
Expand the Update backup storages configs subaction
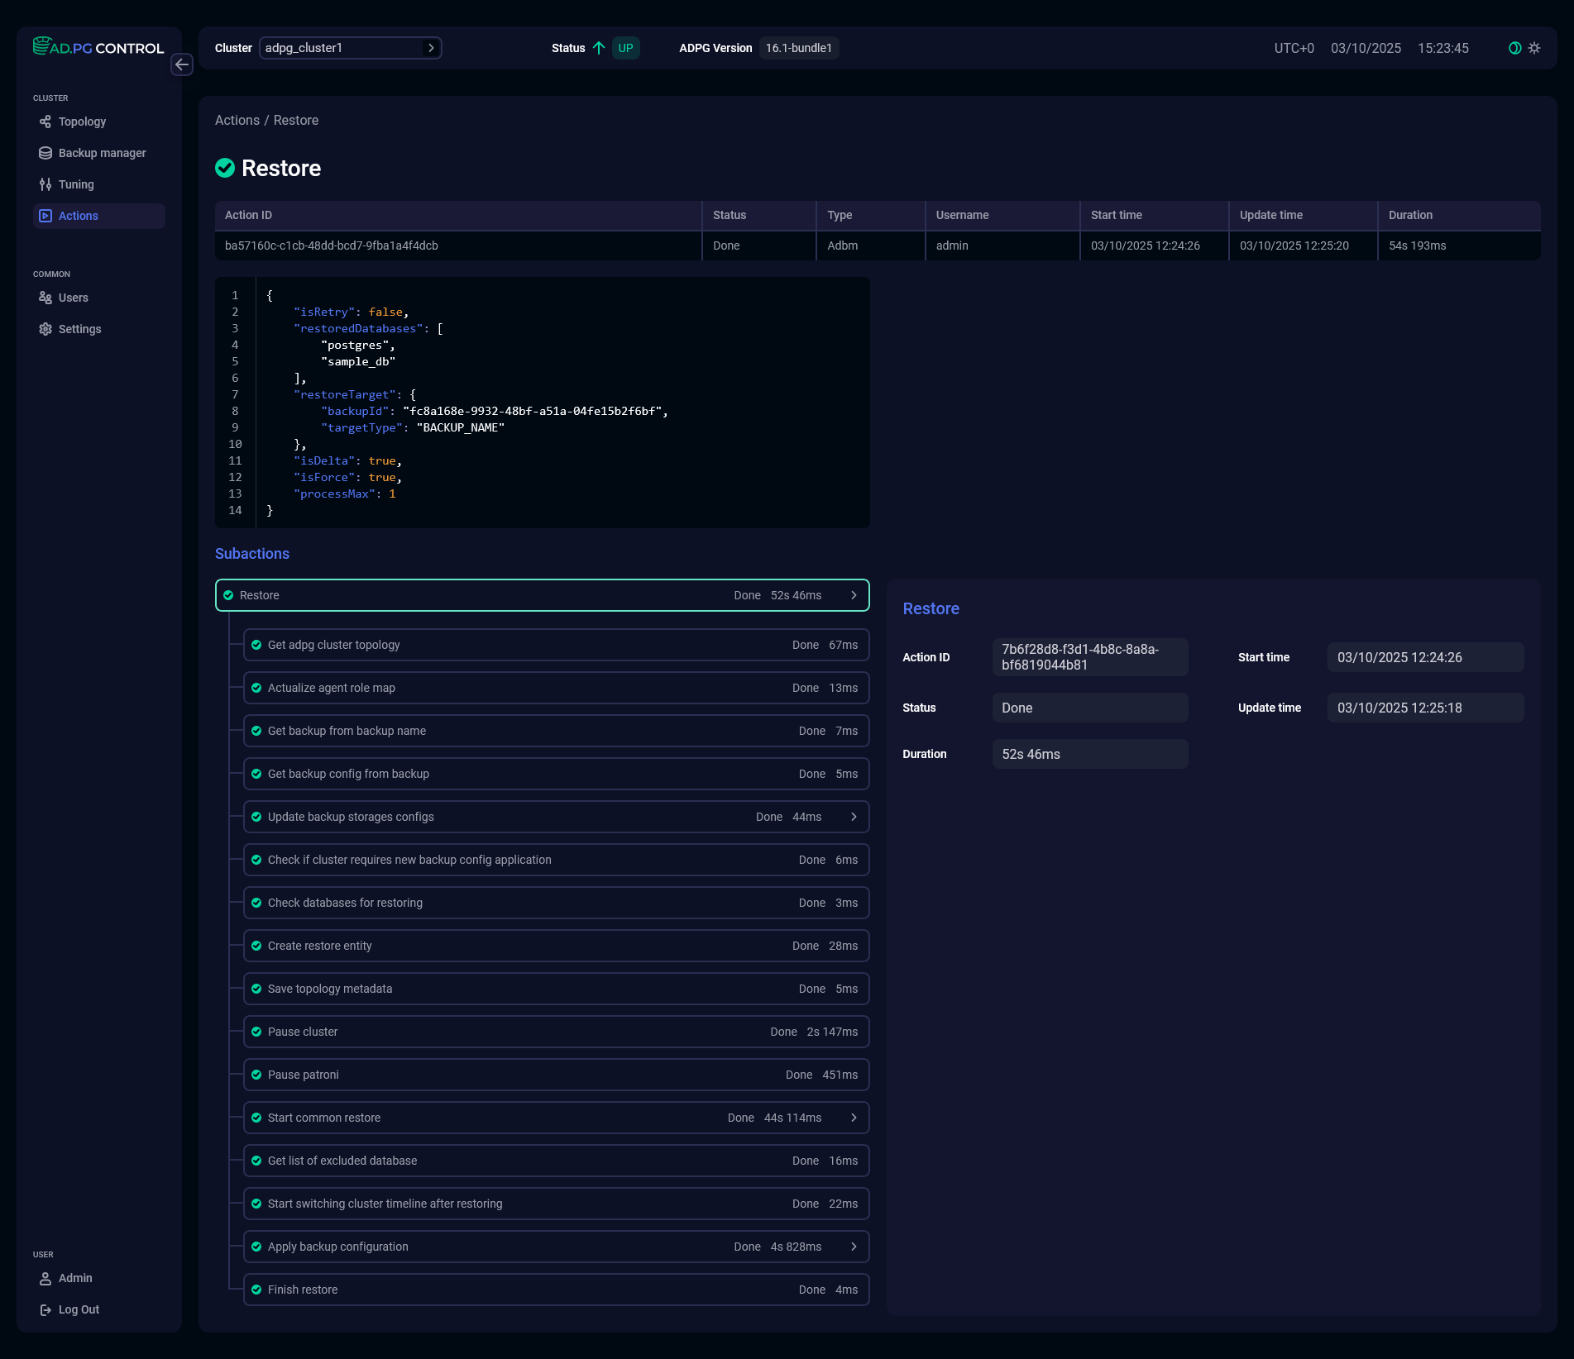pyautogui.click(x=854, y=817)
